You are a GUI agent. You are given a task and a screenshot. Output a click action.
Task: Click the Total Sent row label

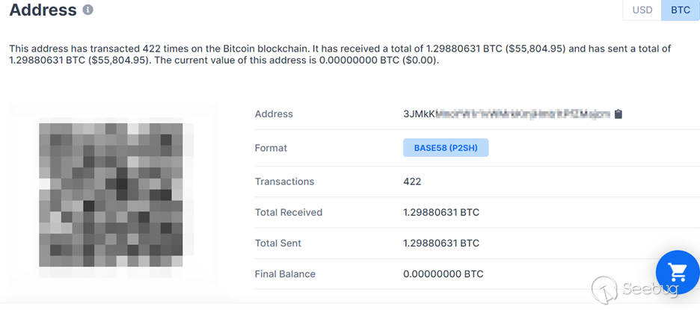pyautogui.click(x=280, y=244)
